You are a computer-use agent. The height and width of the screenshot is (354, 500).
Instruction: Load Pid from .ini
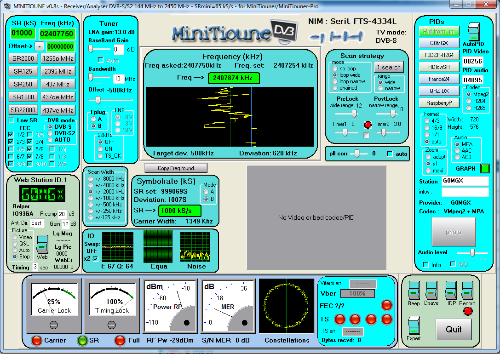pos(439,31)
